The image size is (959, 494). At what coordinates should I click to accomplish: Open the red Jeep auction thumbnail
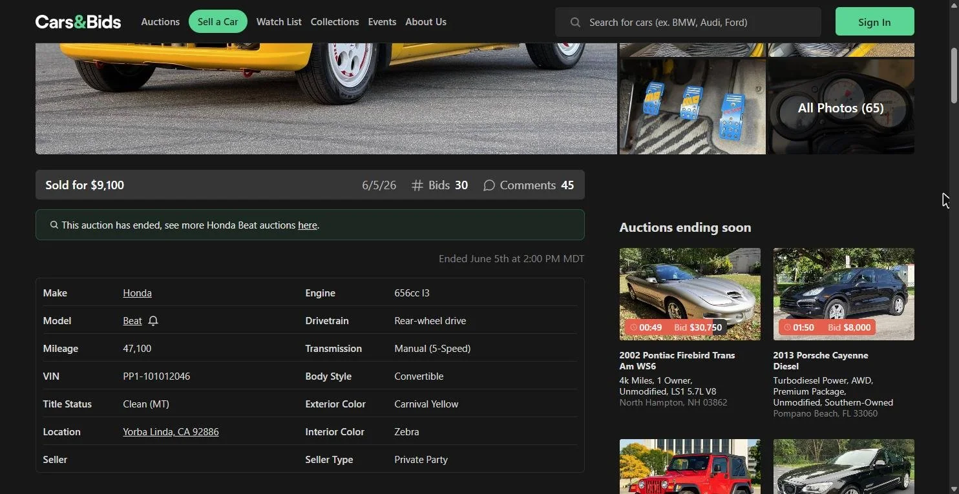690,466
